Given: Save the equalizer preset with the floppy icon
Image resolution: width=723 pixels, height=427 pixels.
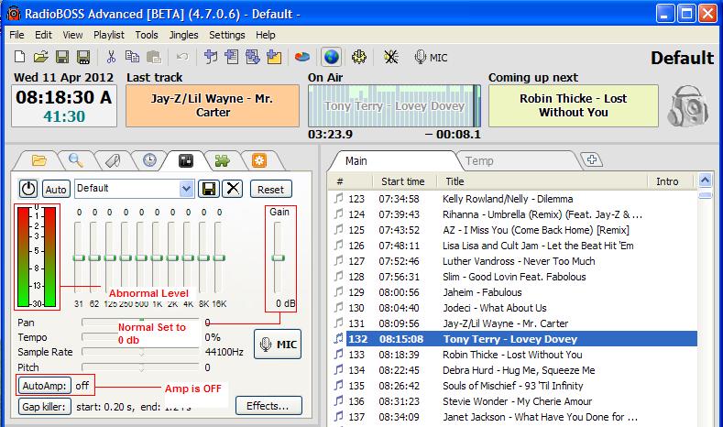Looking at the screenshot, I should 208,189.
